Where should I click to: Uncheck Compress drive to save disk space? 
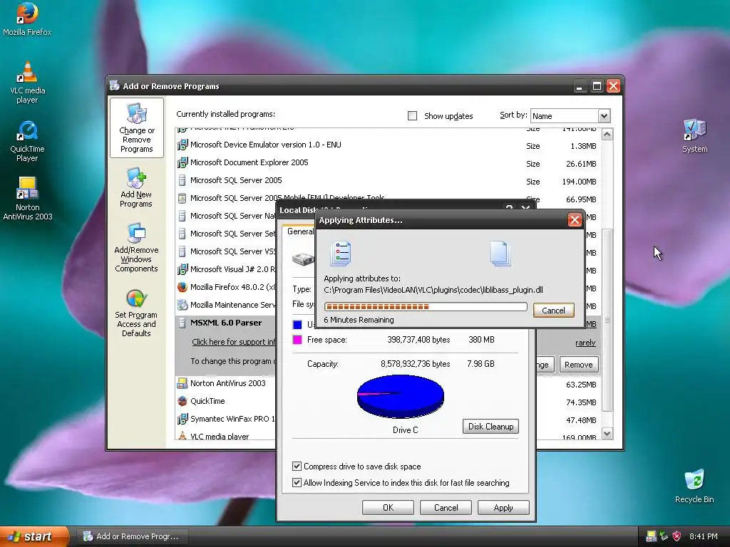point(297,466)
